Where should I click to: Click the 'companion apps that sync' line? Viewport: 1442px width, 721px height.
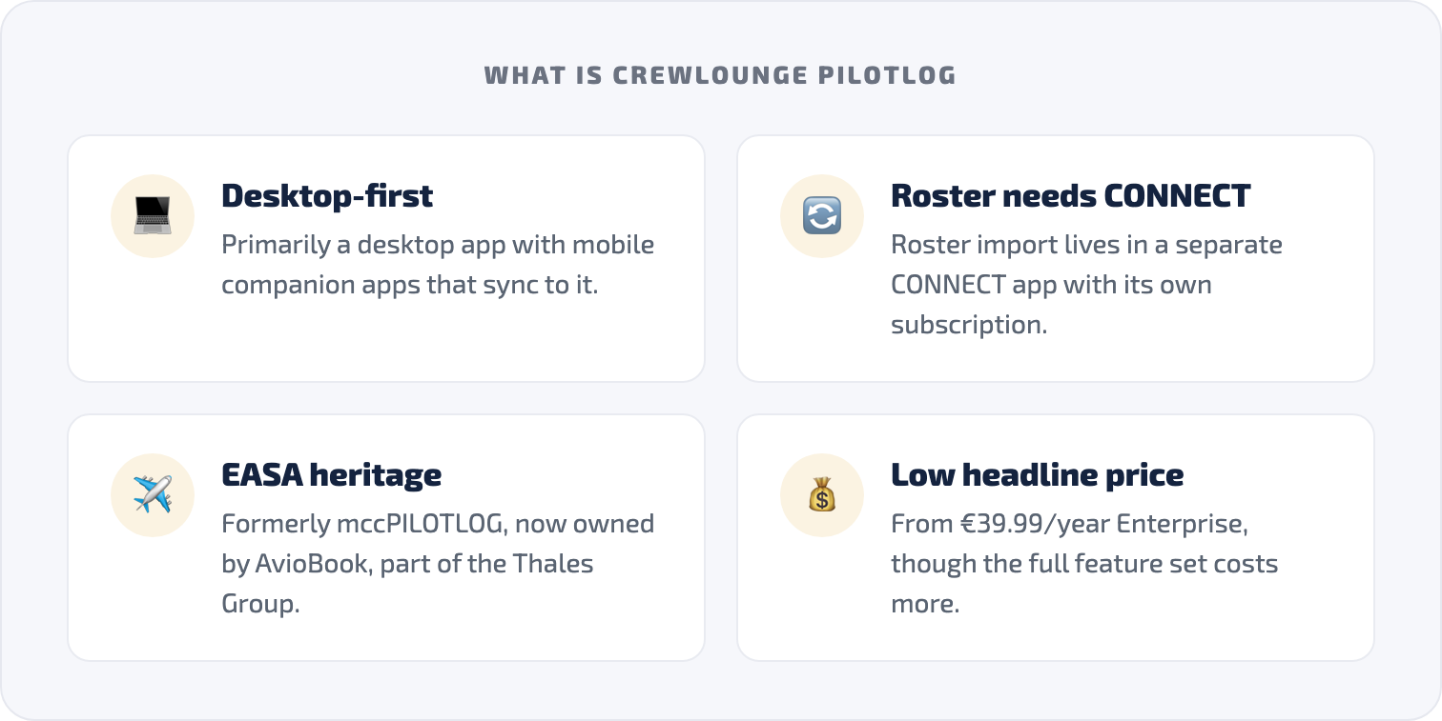409,284
